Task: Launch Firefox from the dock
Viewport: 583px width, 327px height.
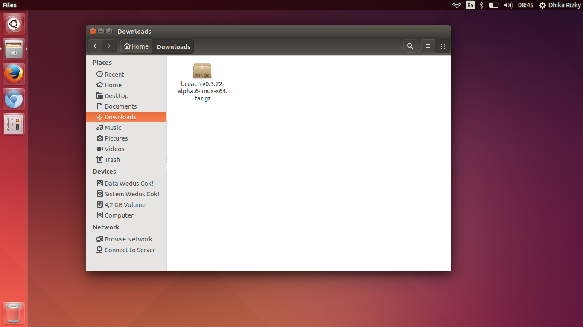Action: [14, 74]
